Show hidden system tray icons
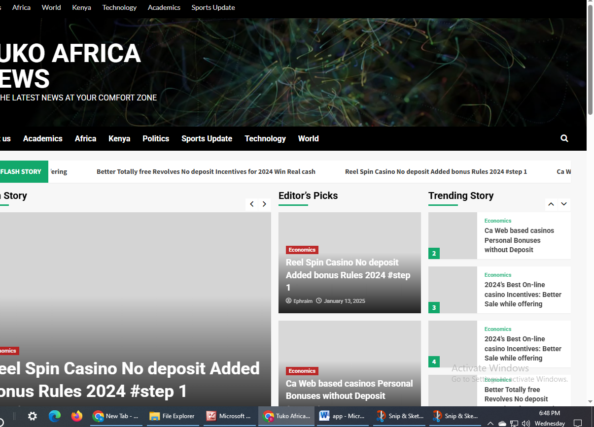The height and width of the screenshot is (427, 594). [x=490, y=423]
